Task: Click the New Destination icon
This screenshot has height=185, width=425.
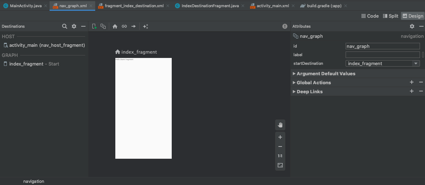Action: coord(94,26)
